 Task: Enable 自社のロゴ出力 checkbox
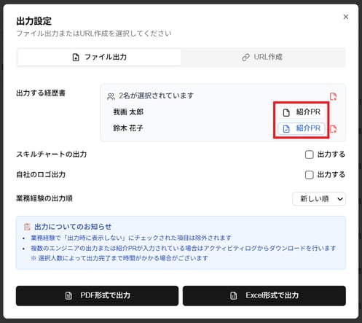[309, 175]
